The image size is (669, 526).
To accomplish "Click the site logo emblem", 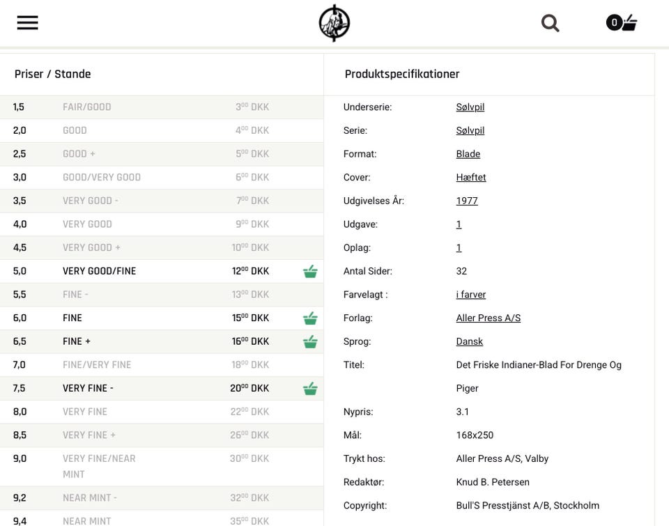I will pyautogui.click(x=334, y=23).
